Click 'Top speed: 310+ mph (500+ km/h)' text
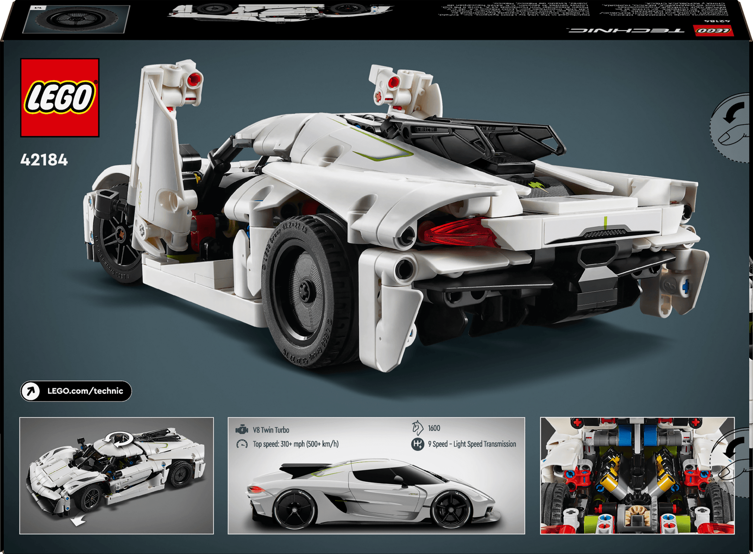This screenshot has width=753, height=554. (x=296, y=444)
